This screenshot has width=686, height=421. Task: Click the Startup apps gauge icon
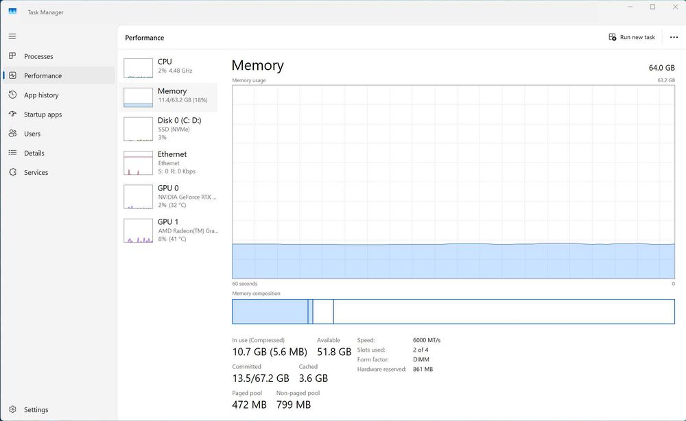click(x=12, y=114)
